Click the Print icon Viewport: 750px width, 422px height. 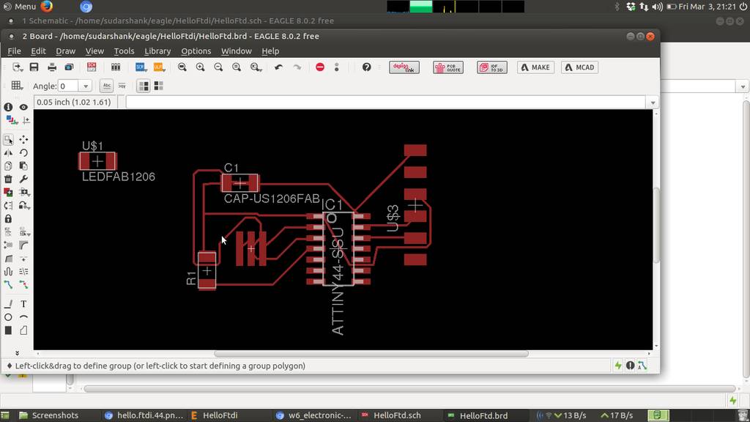point(52,67)
